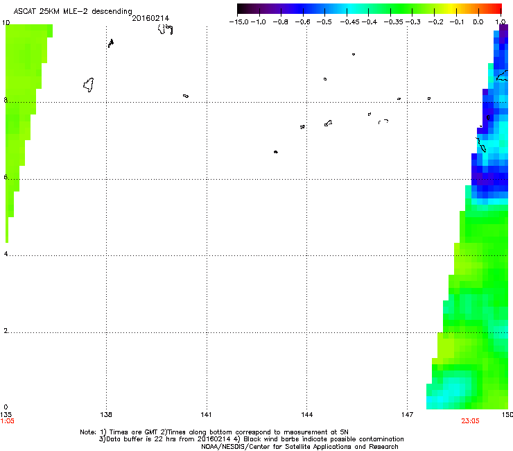
Task: Click the red end of the colorbar
Action: click(x=496, y=9)
